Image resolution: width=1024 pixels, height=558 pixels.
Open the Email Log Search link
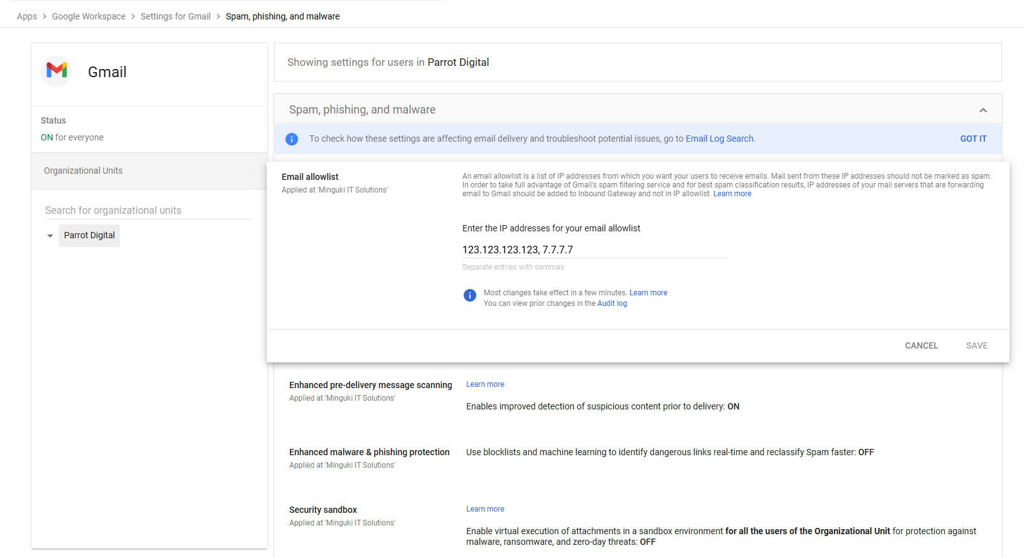coord(719,139)
